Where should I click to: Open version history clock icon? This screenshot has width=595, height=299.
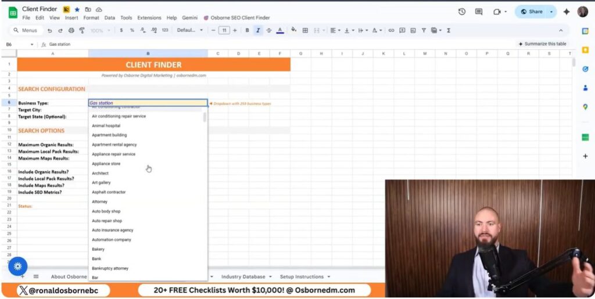[x=462, y=12]
